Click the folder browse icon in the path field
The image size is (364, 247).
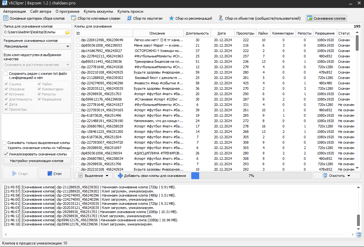(x=67, y=32)
